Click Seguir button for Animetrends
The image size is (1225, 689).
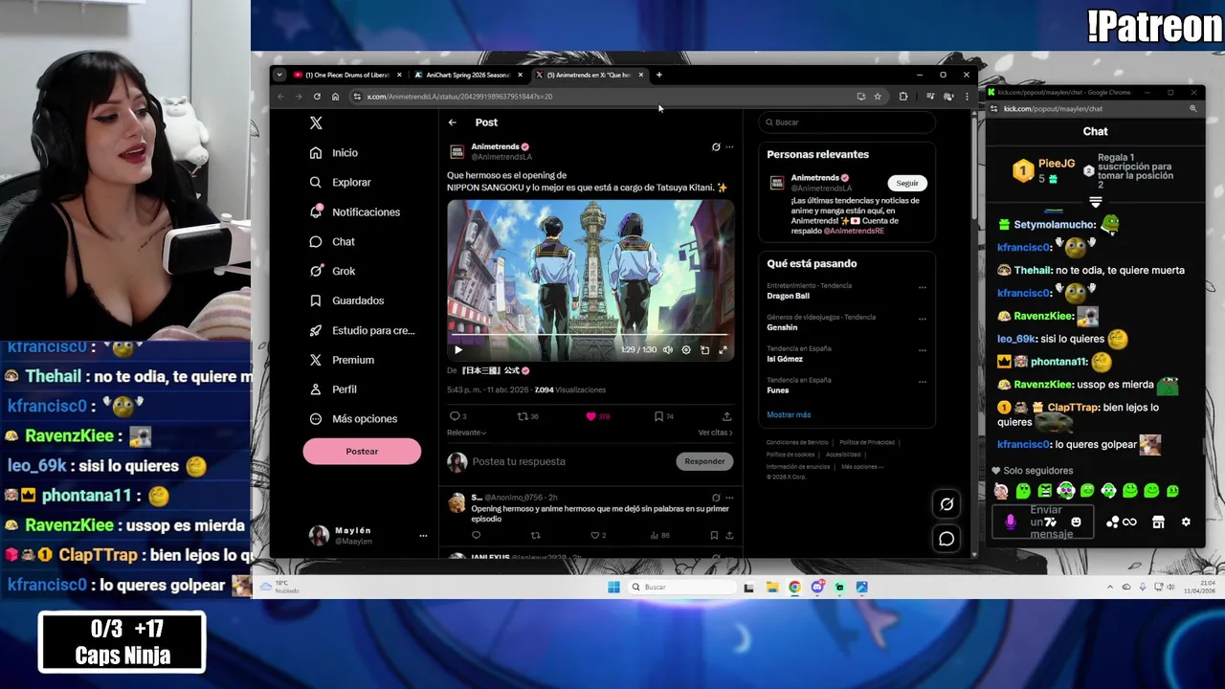click(x=907, y=183)
